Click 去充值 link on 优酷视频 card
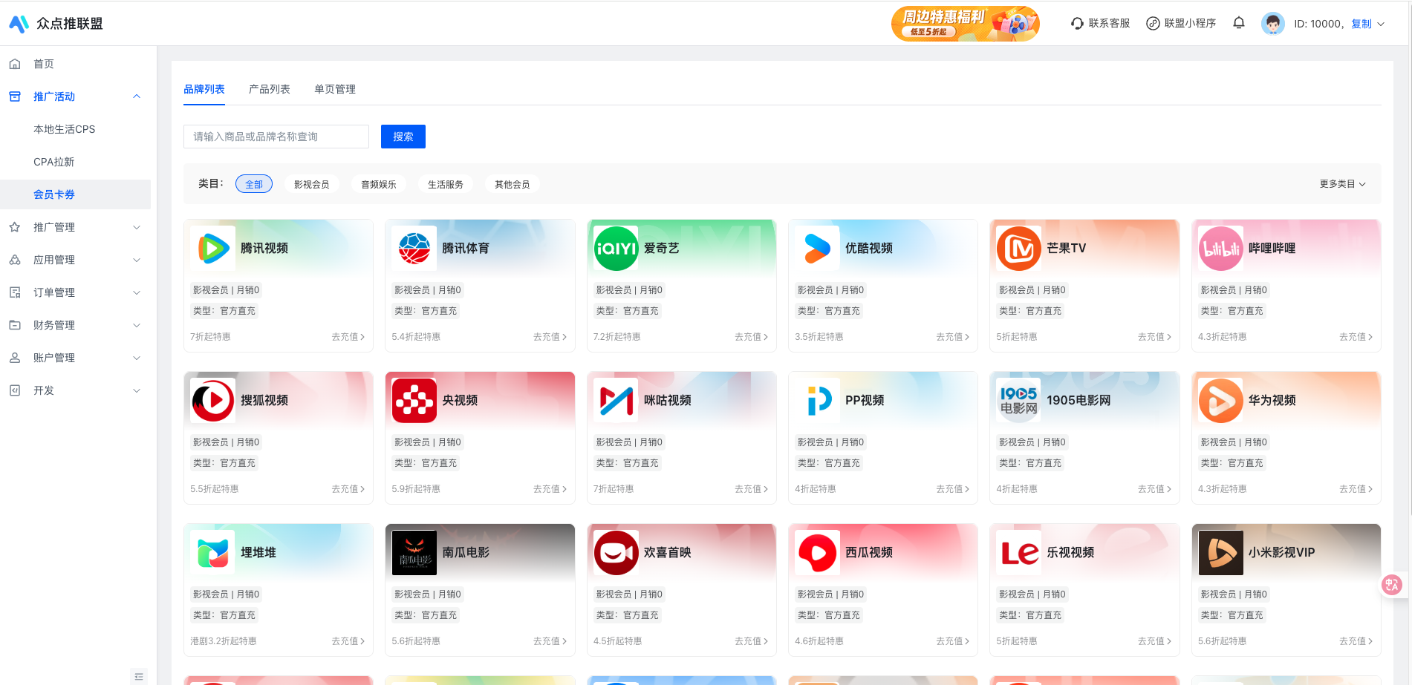1412x685 pixels. (x=952, y=337)
